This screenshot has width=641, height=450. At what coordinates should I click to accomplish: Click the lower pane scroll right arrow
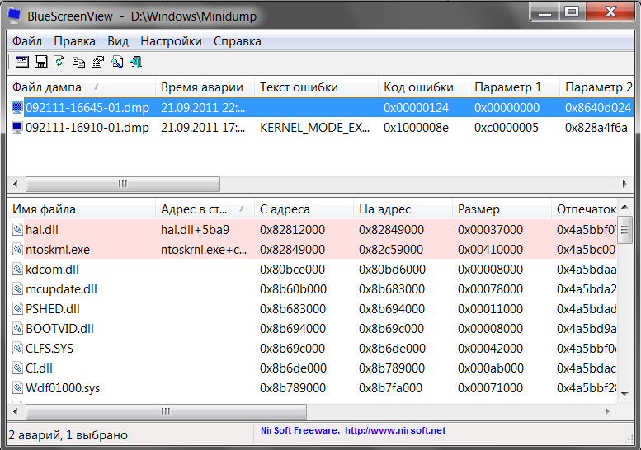pyautogui.click(x=607, y=411)
